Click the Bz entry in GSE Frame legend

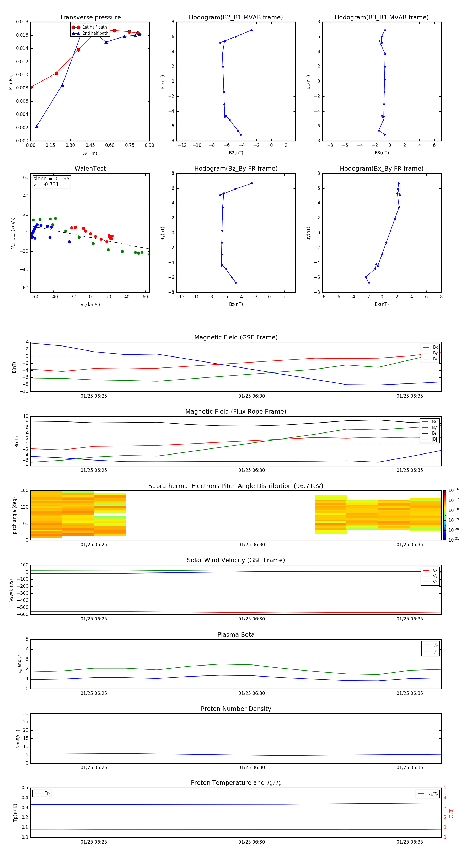point(430,359)
